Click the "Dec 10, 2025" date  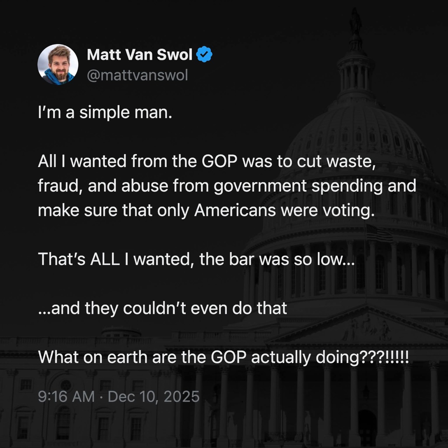153,397
